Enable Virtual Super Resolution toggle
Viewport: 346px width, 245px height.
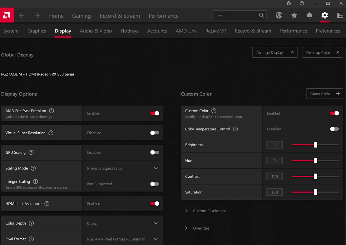(x=155, y=133)
